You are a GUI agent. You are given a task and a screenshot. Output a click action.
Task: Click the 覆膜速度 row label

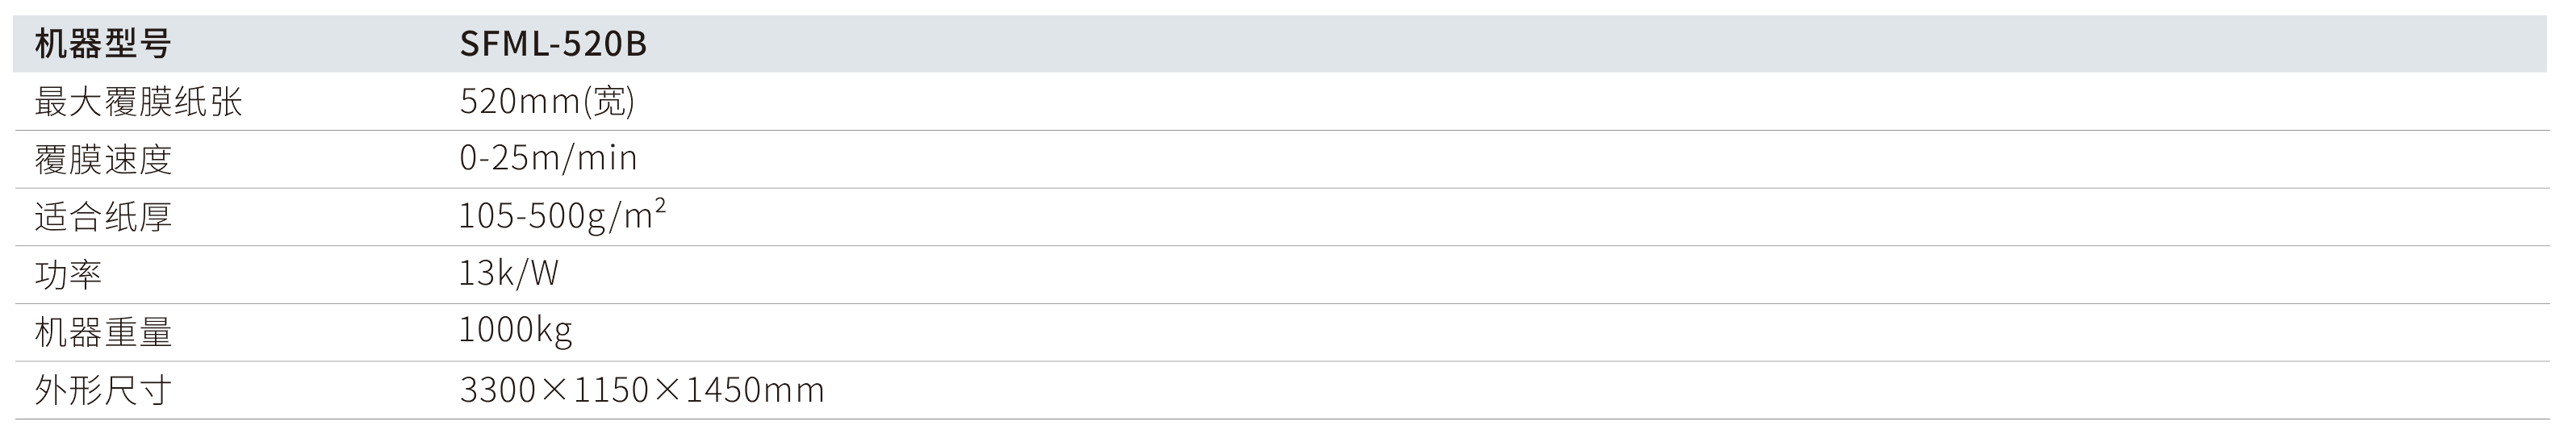(x=103, y=160)
